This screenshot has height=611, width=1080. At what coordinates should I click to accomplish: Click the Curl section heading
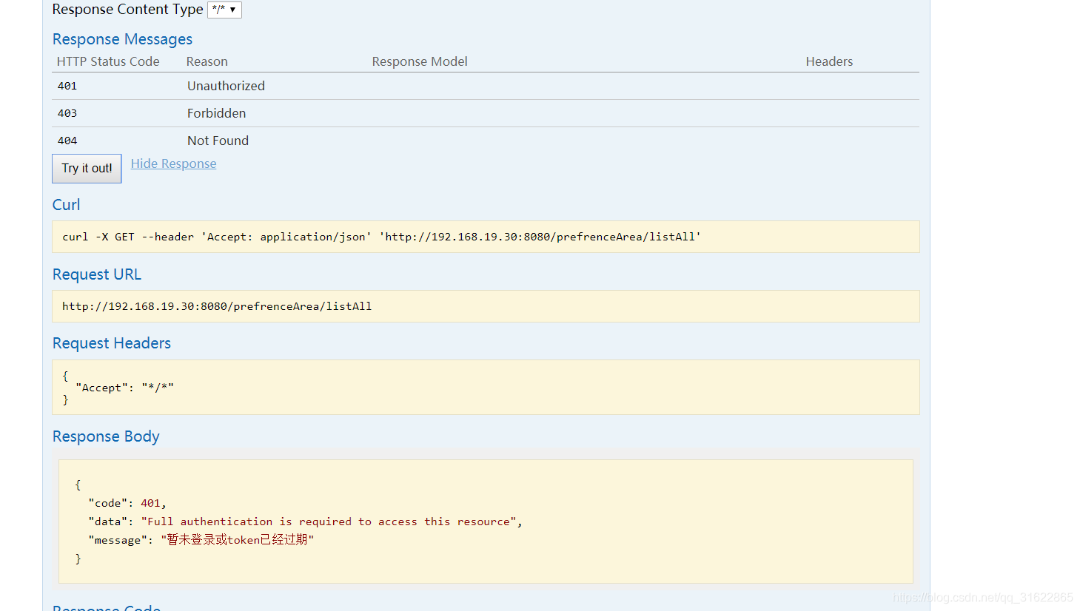[x=66, y=204]
